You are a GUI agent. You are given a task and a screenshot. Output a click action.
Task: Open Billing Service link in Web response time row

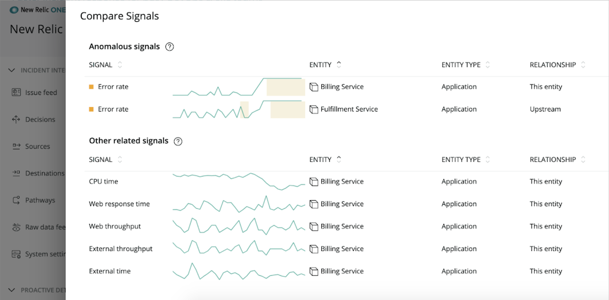click(x=342, y=204)
